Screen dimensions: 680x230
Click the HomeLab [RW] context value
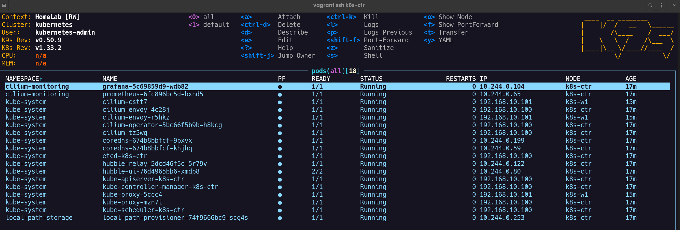click(58, 17)
